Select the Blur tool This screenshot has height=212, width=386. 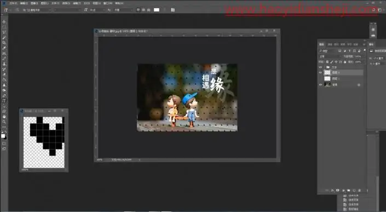[x=4, y=85]
